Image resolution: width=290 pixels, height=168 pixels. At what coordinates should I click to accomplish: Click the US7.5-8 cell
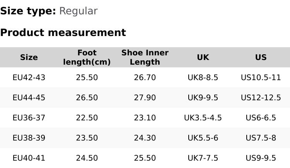click(x=261, y=138)
